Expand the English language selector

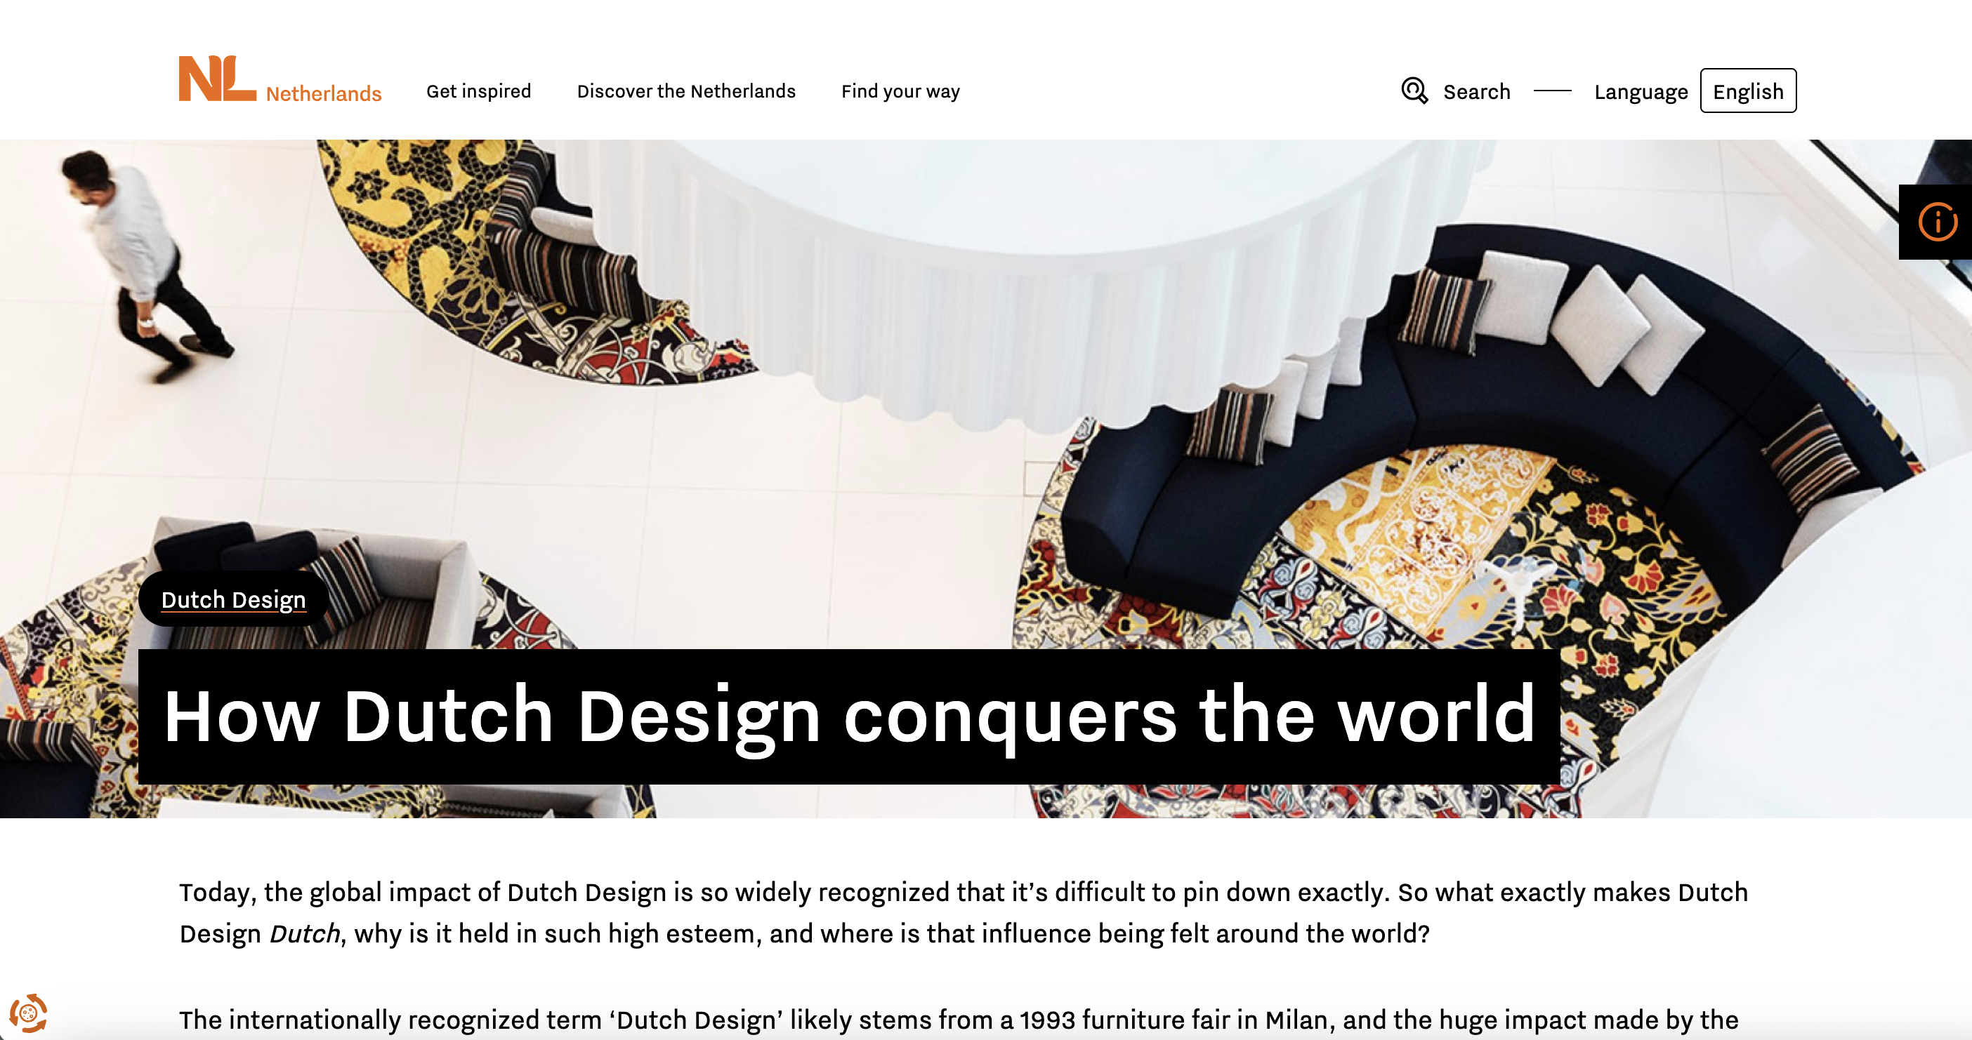[1748, 91]
